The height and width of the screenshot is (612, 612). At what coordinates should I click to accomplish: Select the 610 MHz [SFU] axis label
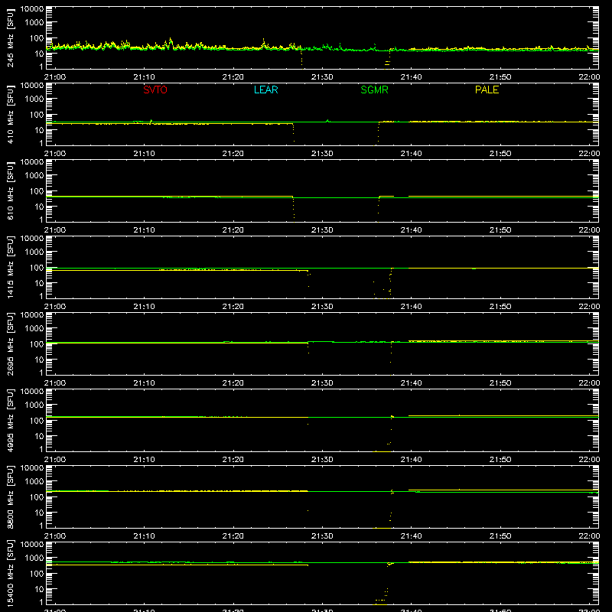tap(10, 190)
